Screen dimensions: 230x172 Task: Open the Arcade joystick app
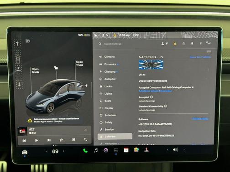click(x=146, y=150)
